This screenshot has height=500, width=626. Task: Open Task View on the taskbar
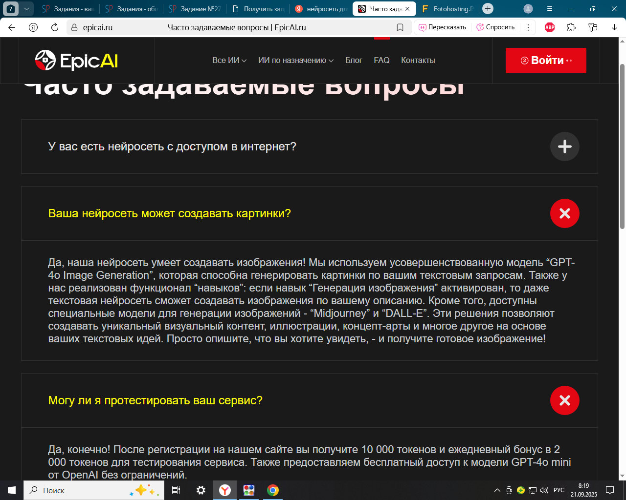pyautogui.click(x=176, y=490)
